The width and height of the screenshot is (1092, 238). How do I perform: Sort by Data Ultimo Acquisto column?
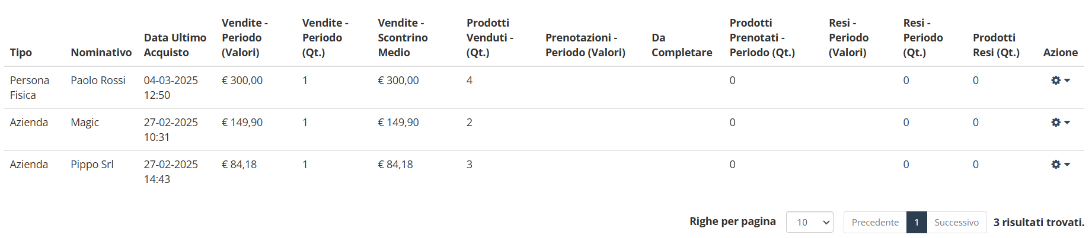175,45
